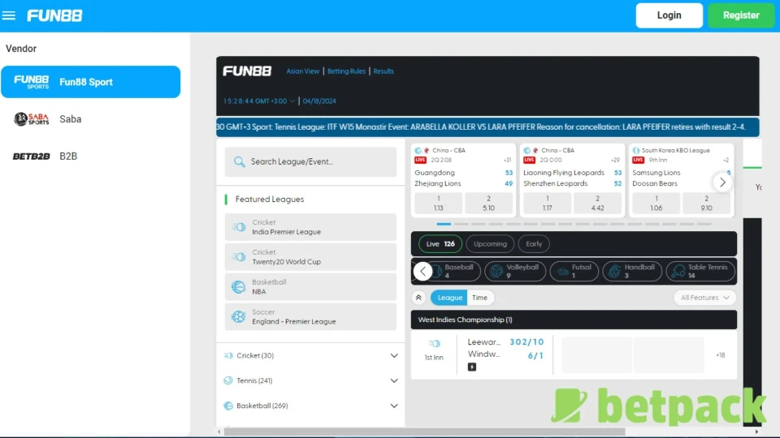780x438 pixels.
Task: Click the Register button
Action: point(740,15)
